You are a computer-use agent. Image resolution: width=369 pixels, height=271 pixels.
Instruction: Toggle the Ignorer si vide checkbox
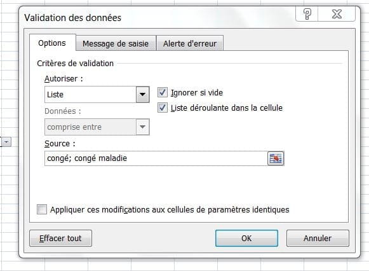163,92
